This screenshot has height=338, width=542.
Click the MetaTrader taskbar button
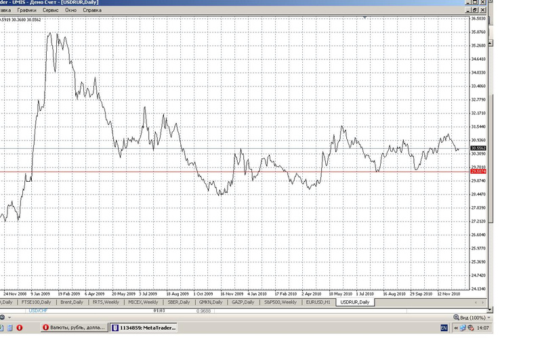point(147,328)
